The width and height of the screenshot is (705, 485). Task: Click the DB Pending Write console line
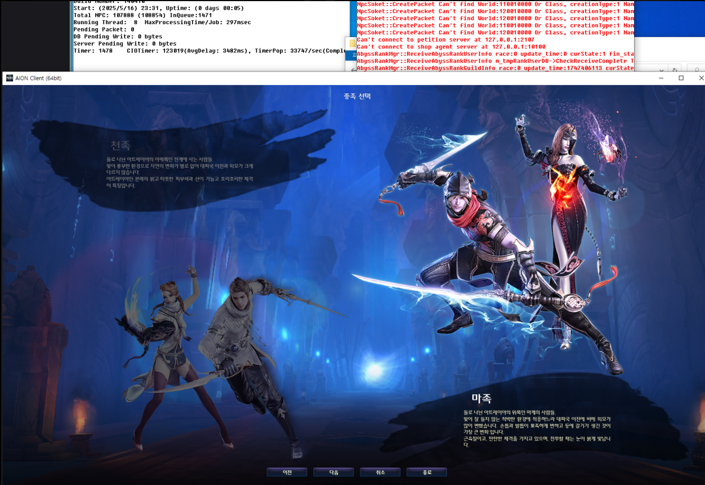[x=118, y=37]
